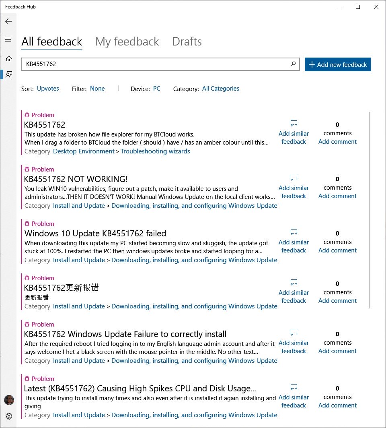
Task: Open Windows Update Failure to correctly install feedback
Action: pos(125,334)
